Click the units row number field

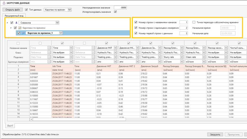(x=184, y=28)
